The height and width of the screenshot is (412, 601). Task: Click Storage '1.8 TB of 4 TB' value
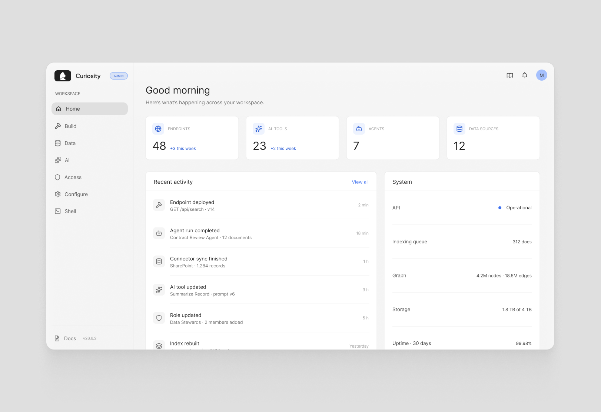point(517,310)
